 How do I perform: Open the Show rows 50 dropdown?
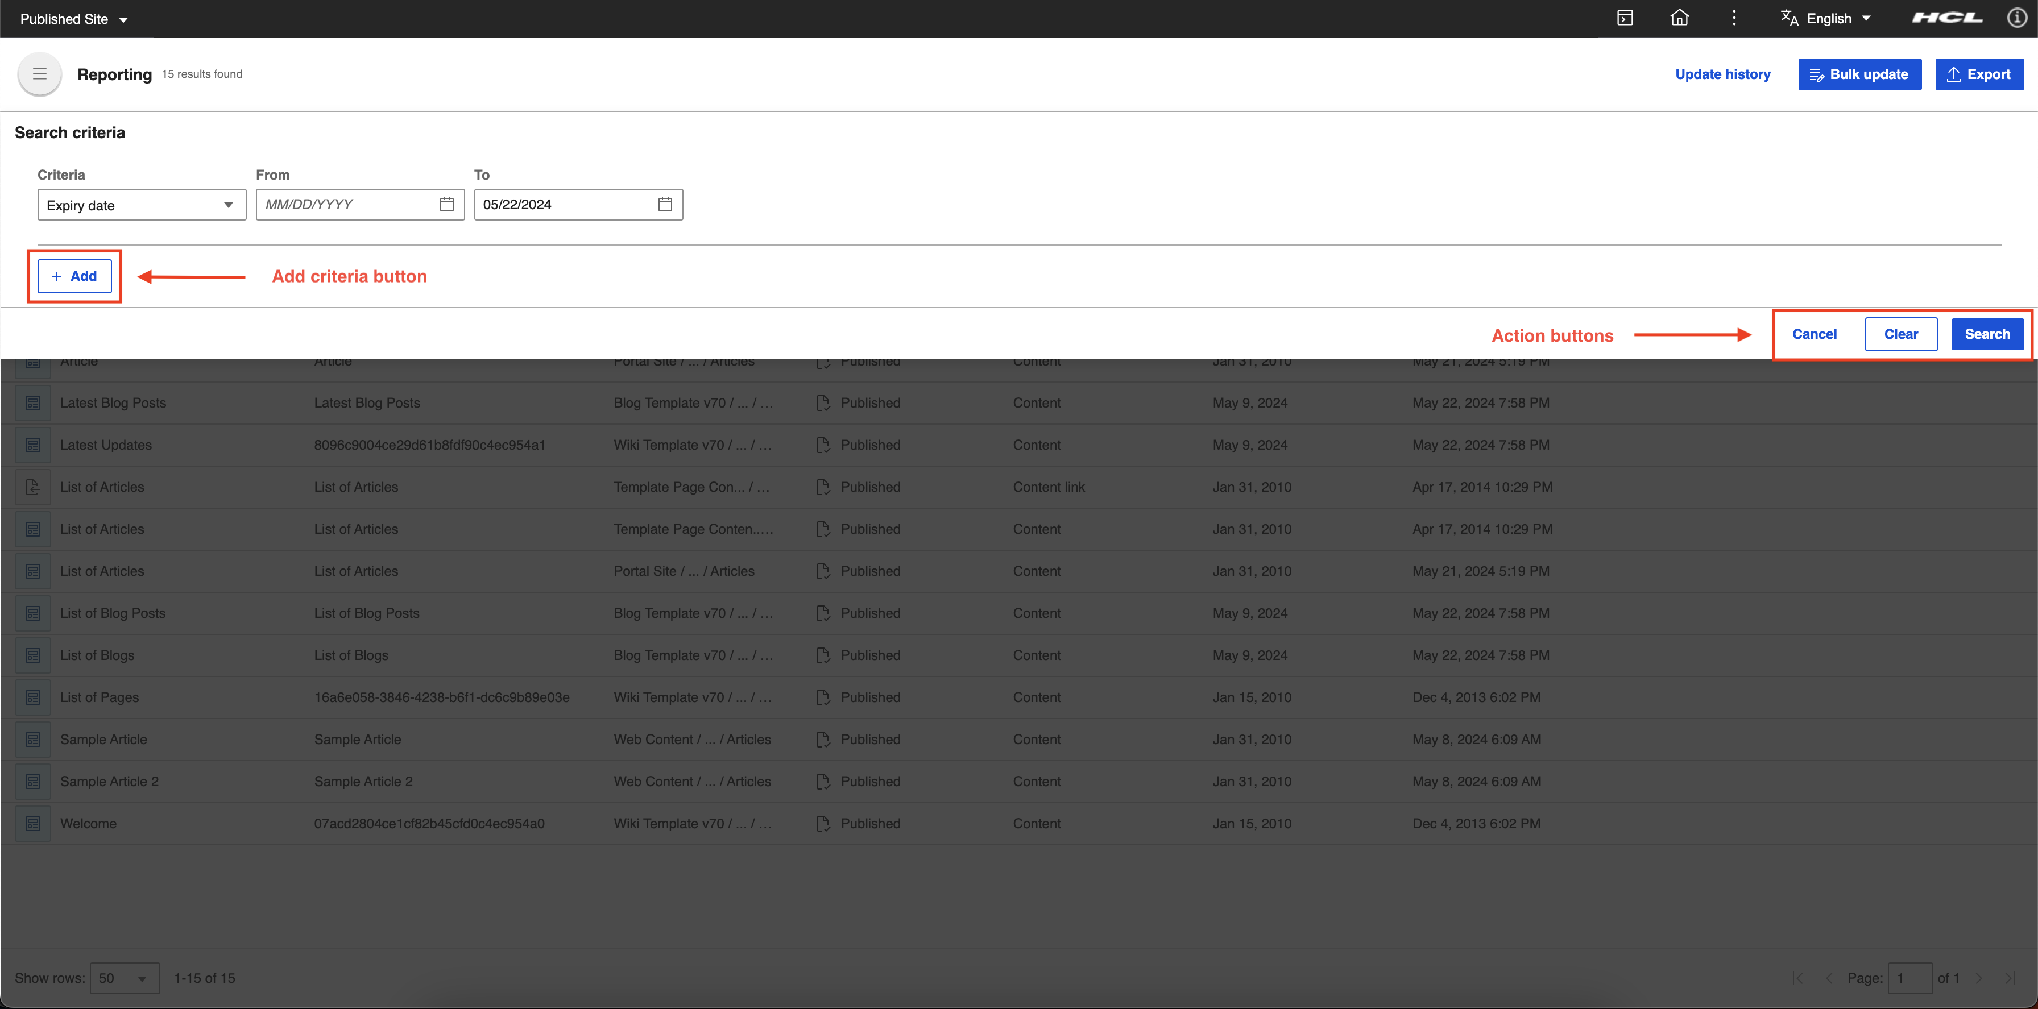[x=124, y=978]
